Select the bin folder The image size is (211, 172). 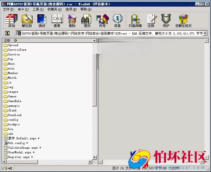[8, 129]
